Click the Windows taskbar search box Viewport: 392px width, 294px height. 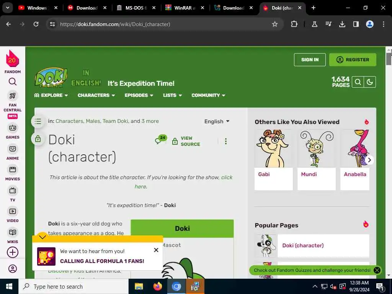pyautogui.click(x=73, y=286)
